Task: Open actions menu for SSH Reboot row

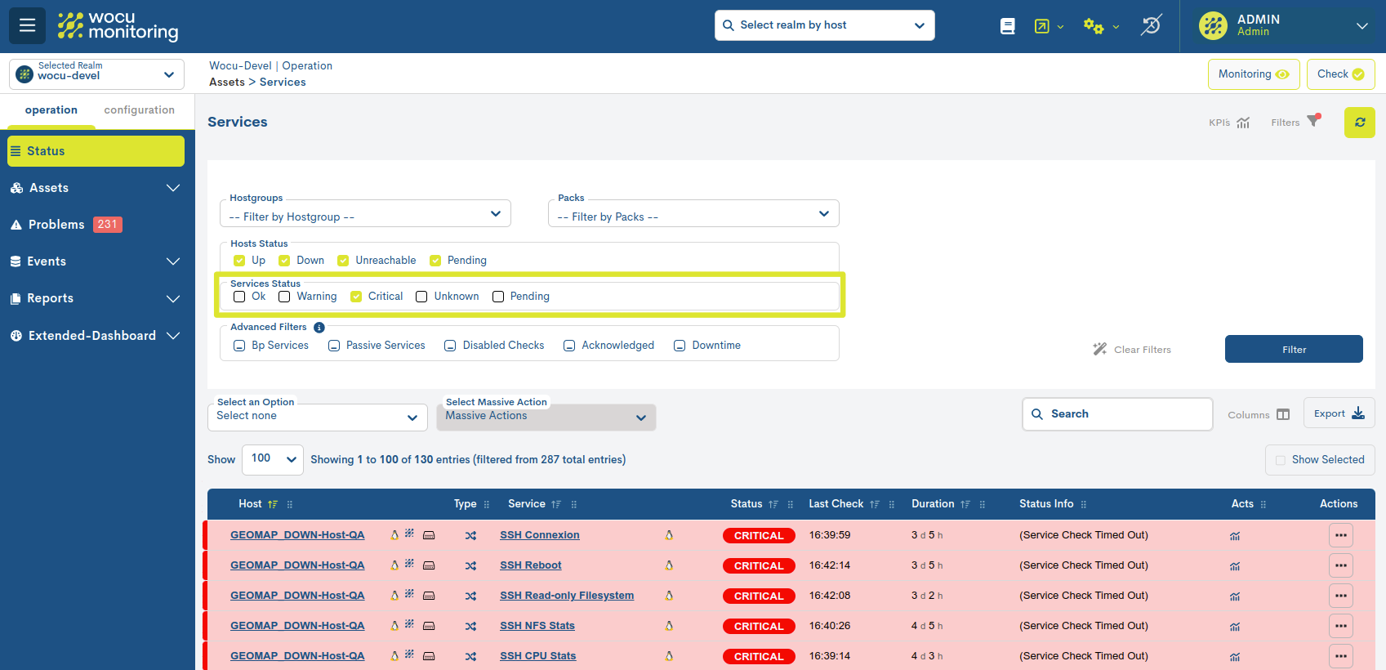Action: point(1341,565)
